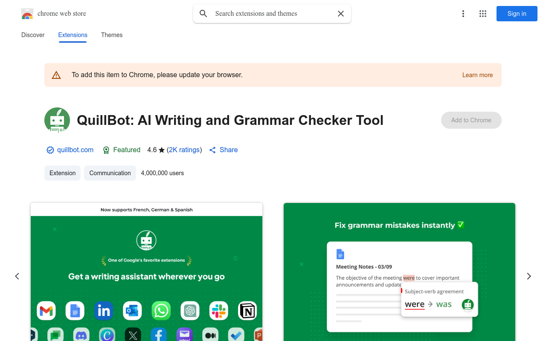This screenshot has width=546, height=341.
Task: Click the magnifier icon in search box
Action: coord(203,14)
